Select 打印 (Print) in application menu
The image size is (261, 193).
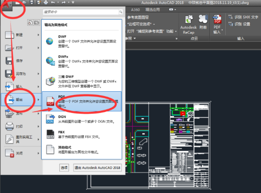(22, 126)
